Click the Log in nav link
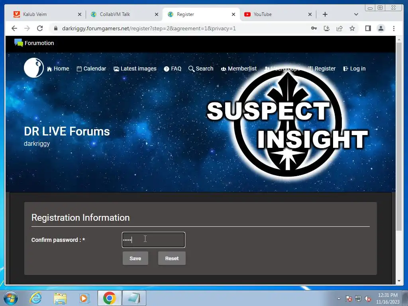This screenshot has height=306, width=408. 354,69
